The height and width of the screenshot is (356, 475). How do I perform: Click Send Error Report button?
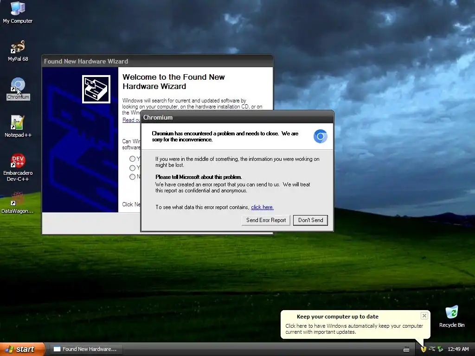pos(266,220)
